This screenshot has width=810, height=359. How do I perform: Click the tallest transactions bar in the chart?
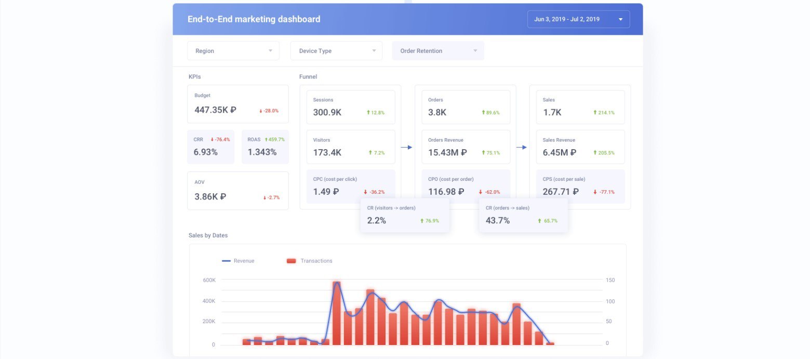coord(337,313)
